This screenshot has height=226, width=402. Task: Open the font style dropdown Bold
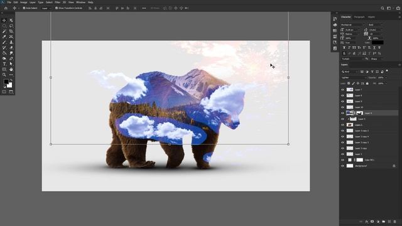click(x=376, y=25)
